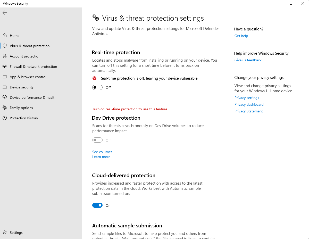Click the Home icon in sidebar
The width and height of the screenshot is (309, 239).
5,36
